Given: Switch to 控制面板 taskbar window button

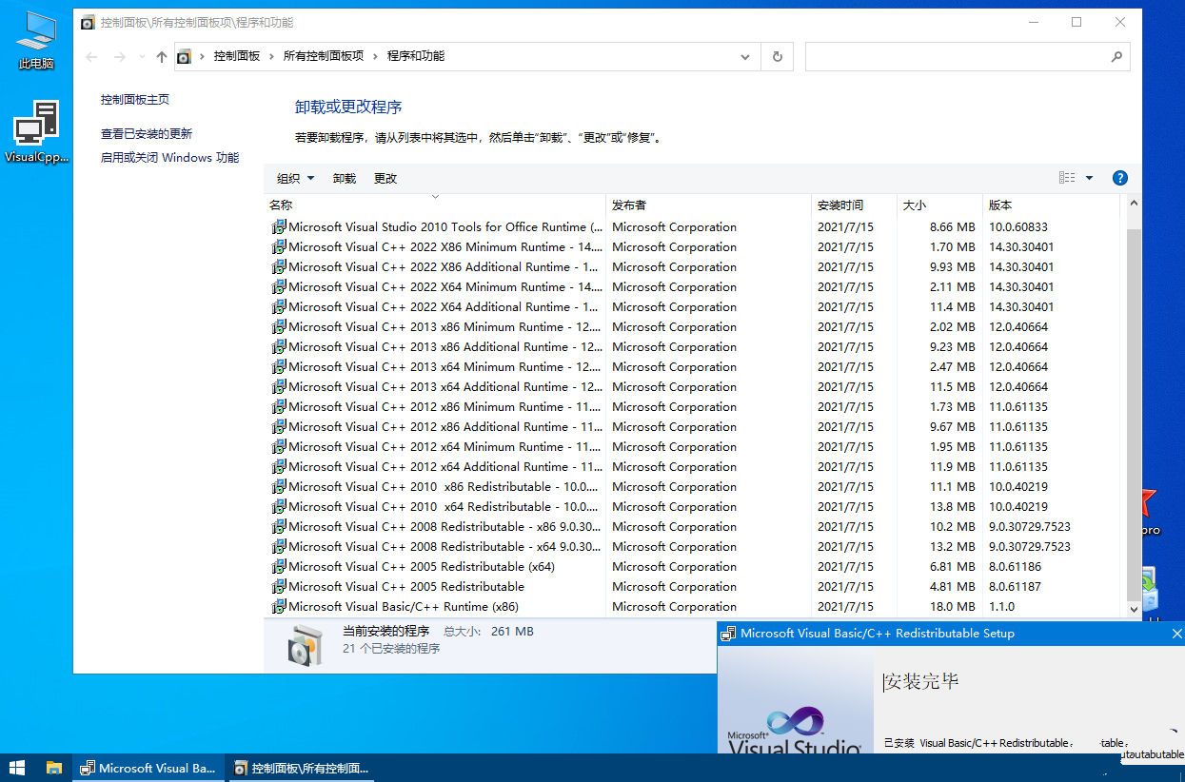Looking at the screenshot, I should [302, 768].
